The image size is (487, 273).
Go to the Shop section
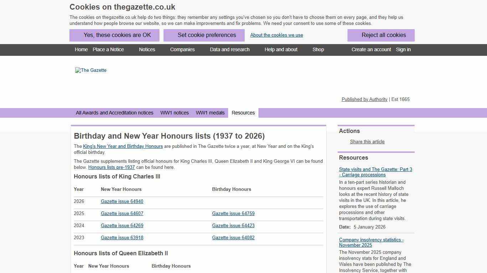coord(318,50)
